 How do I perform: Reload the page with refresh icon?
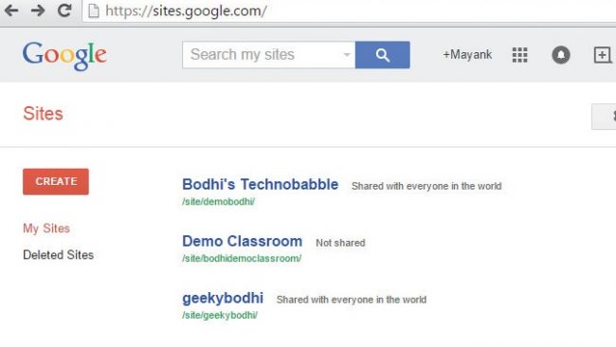coord(64,10)
